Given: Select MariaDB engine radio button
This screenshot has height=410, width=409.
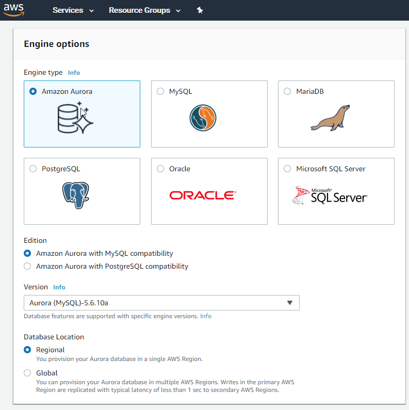Looking at the screenshot, I should point(287,91).
